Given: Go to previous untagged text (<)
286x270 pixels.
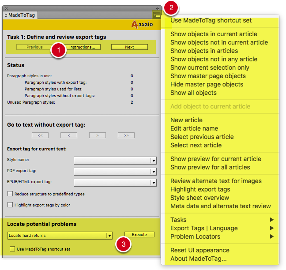Looking at the screenshot, I should [69, 135].
